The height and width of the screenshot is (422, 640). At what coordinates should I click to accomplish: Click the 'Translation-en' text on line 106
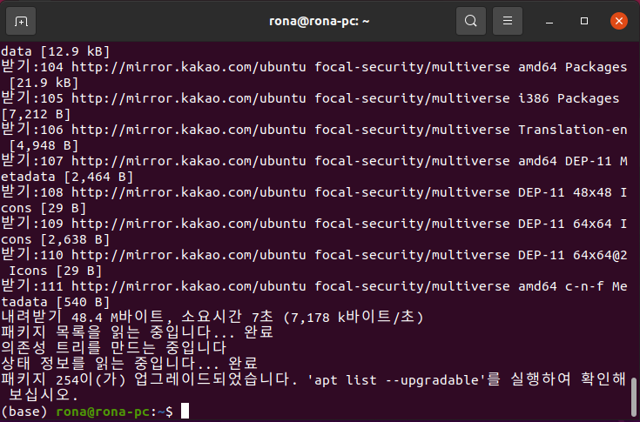click(x=573, y=130)
